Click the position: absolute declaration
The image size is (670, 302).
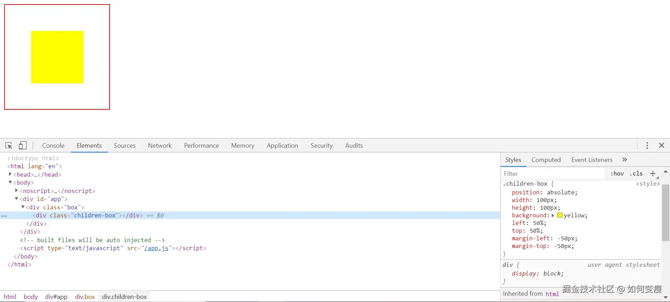click(x=544, y=192)
